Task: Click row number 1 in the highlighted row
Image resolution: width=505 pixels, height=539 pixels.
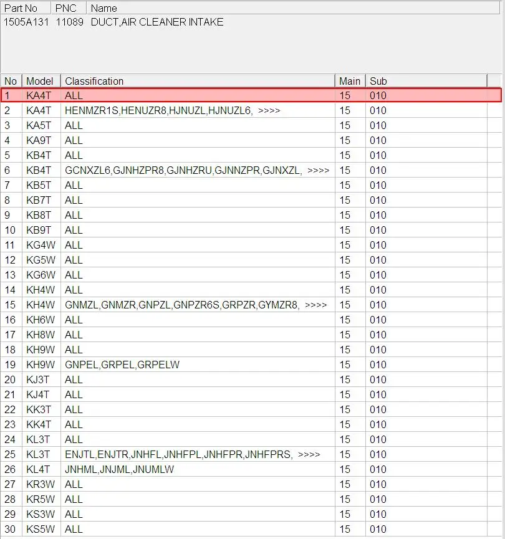Action: pyautogui.click(x=7, y=95)
